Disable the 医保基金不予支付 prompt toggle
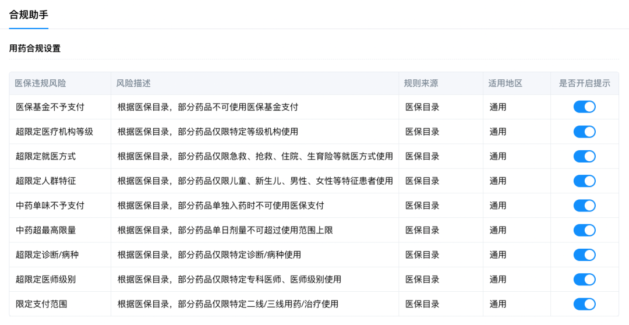Image resolution: width=629 pixels, height=325 pixels. pos(584,107)
